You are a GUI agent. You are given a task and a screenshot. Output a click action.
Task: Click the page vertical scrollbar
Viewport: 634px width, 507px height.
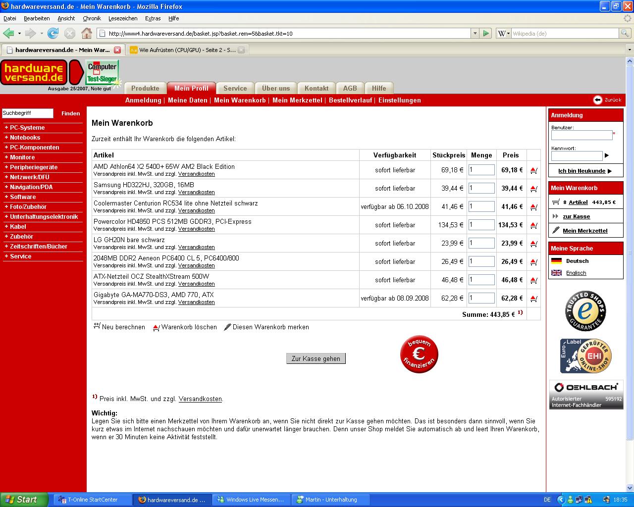630,253
